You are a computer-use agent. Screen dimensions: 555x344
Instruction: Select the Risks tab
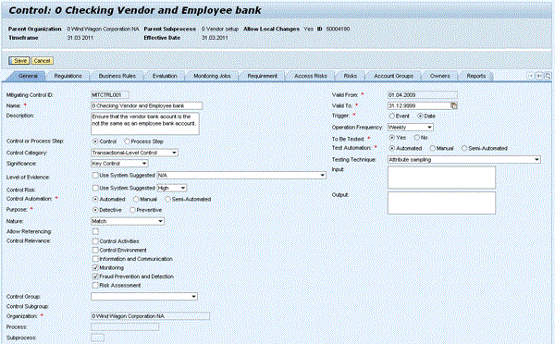click(350, 76)
